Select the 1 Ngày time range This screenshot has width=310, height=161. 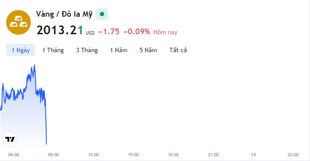pos(21,50)
